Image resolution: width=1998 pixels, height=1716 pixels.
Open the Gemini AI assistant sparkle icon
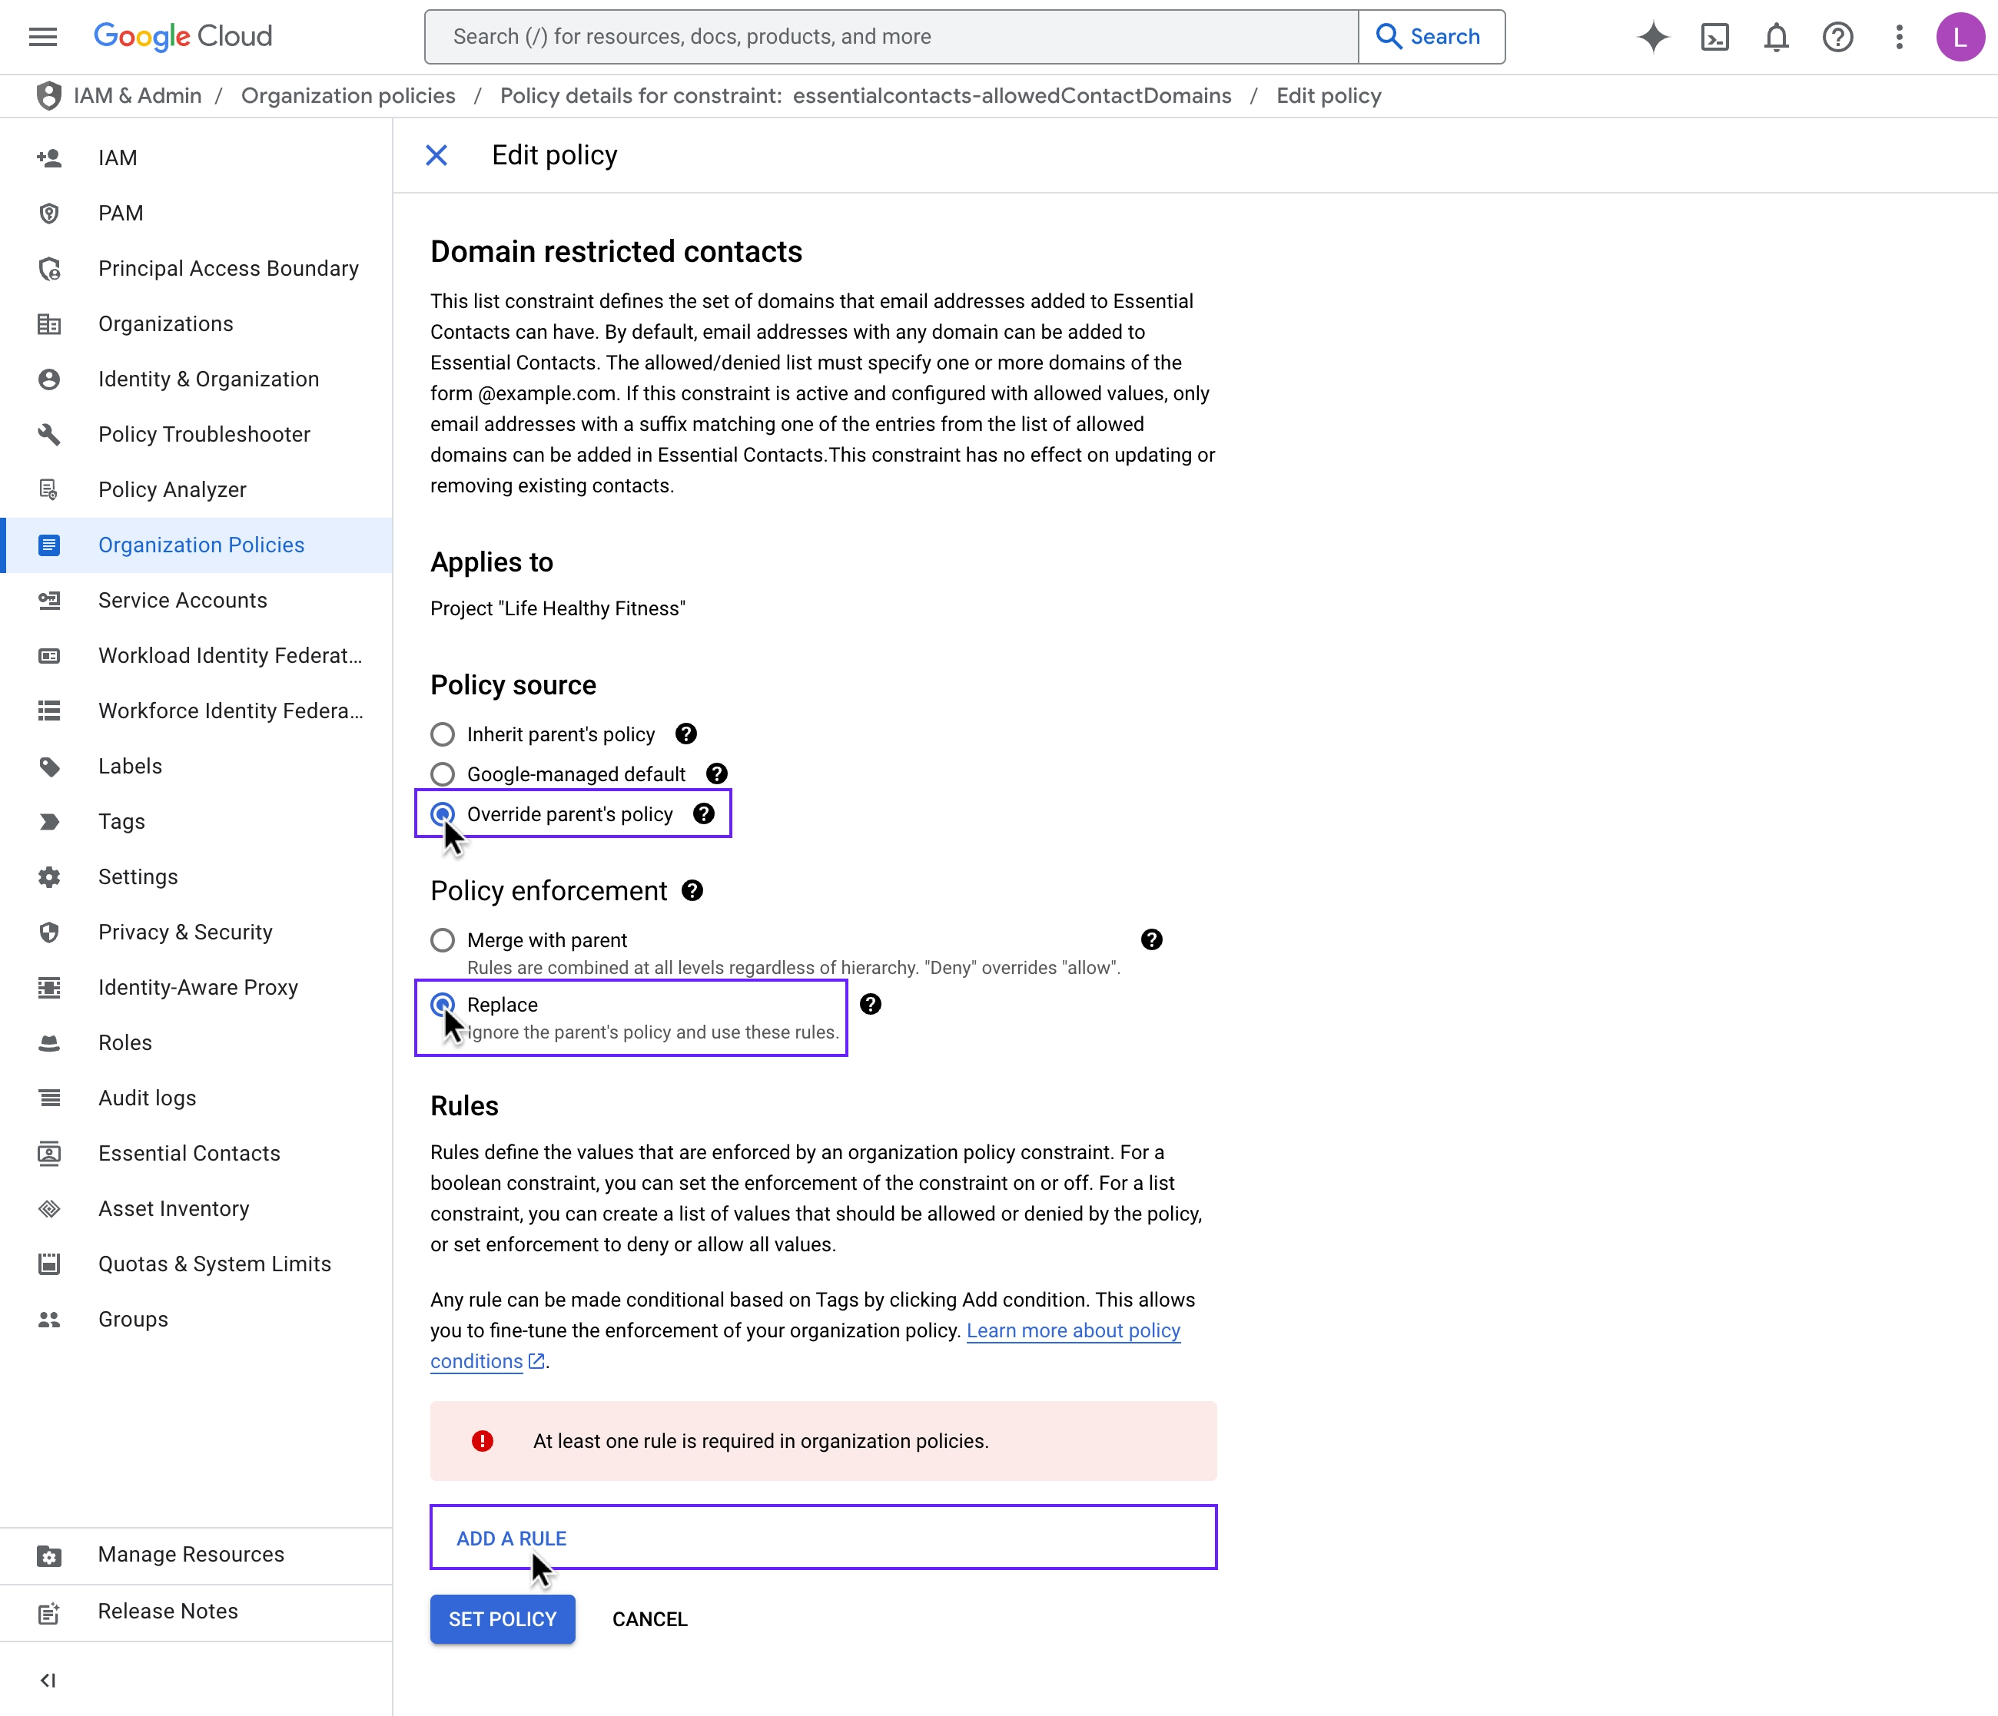[x=1653, y=37]
